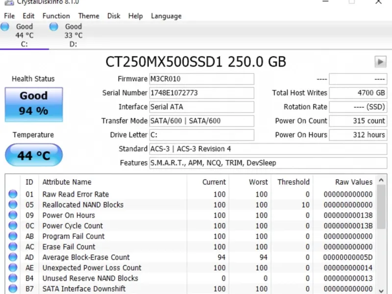Click the empty dashed value field top right
This screenshot has height=294, width=392.
(358, 79)
